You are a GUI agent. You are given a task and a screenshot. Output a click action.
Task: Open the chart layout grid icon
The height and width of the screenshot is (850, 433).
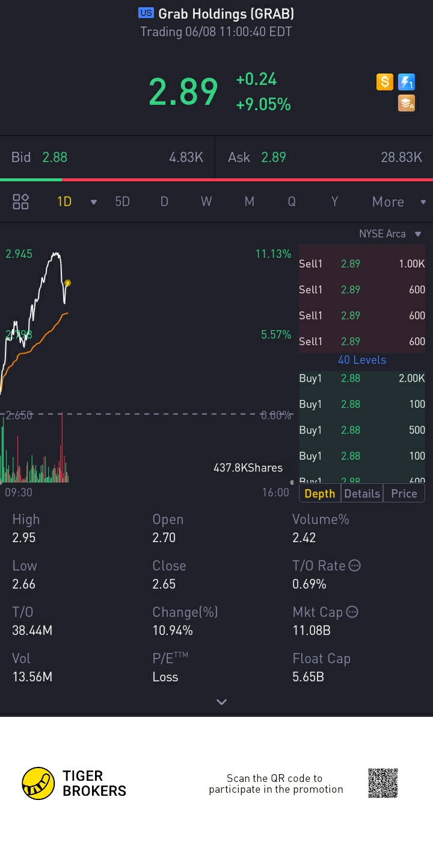(21, 201)
